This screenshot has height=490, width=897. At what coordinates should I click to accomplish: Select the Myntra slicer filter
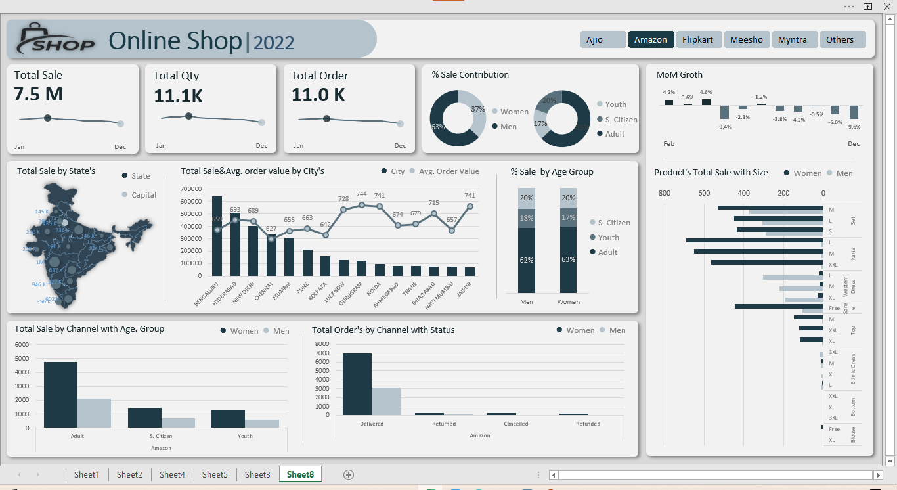(x=795, y=39)
